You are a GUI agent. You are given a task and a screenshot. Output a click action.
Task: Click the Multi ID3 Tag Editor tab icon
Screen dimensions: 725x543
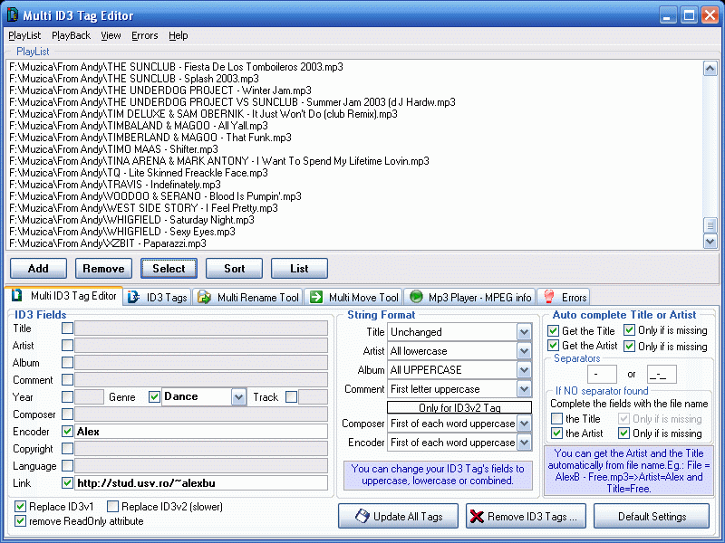pos(17,296)
